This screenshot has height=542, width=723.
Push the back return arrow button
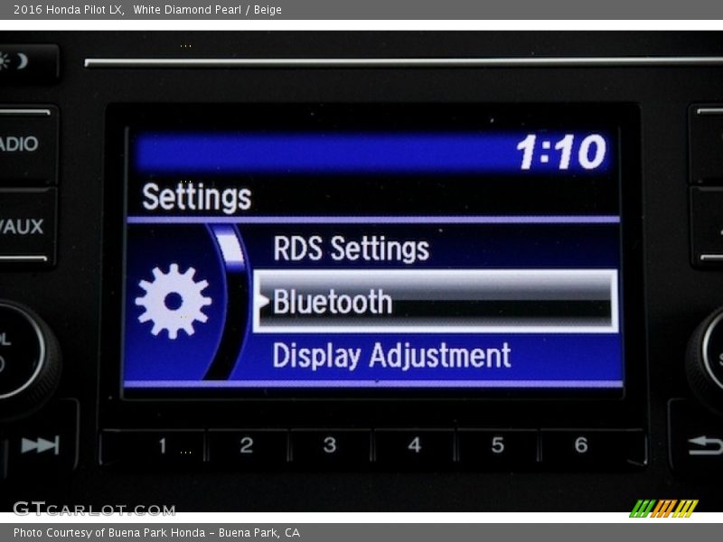coord(706,445)
